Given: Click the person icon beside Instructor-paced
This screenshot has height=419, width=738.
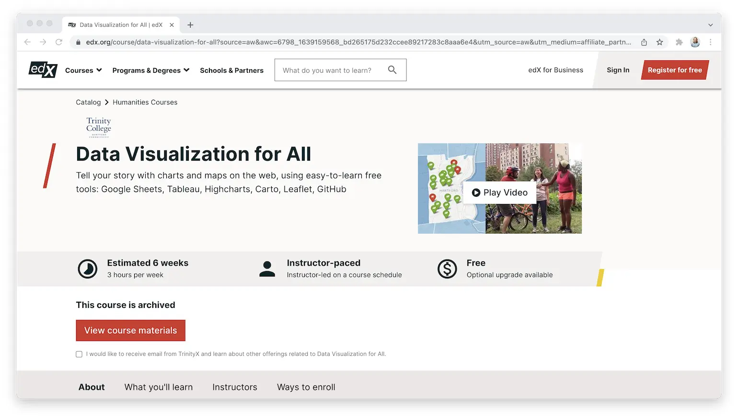Looking at the screenshot, I should [267, 269].
